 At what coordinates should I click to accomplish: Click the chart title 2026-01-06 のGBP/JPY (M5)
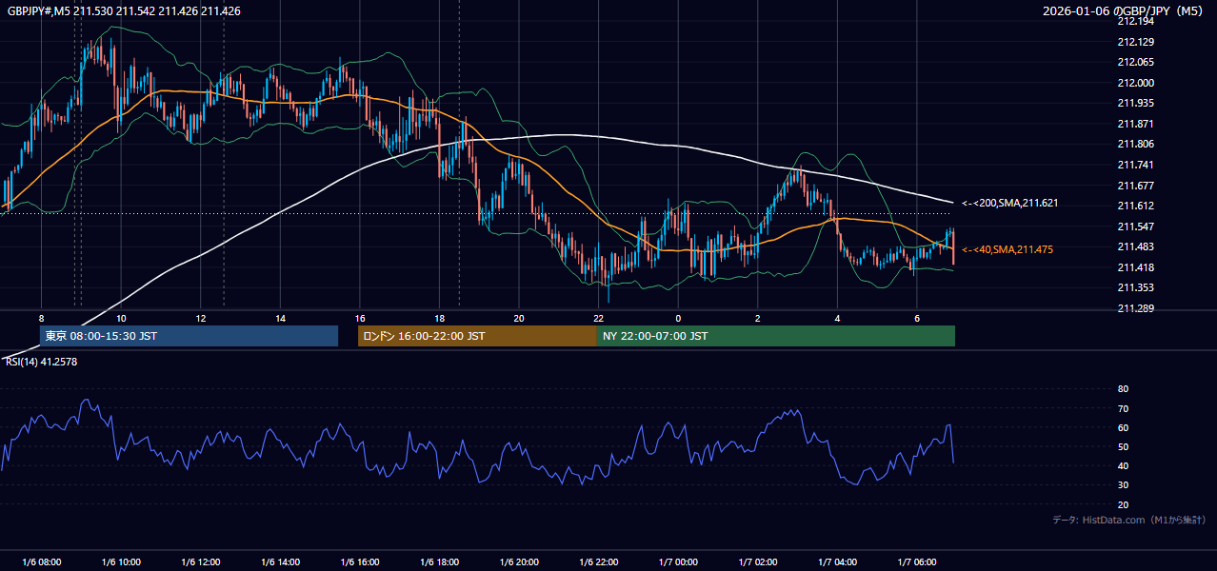(1125, 10)
